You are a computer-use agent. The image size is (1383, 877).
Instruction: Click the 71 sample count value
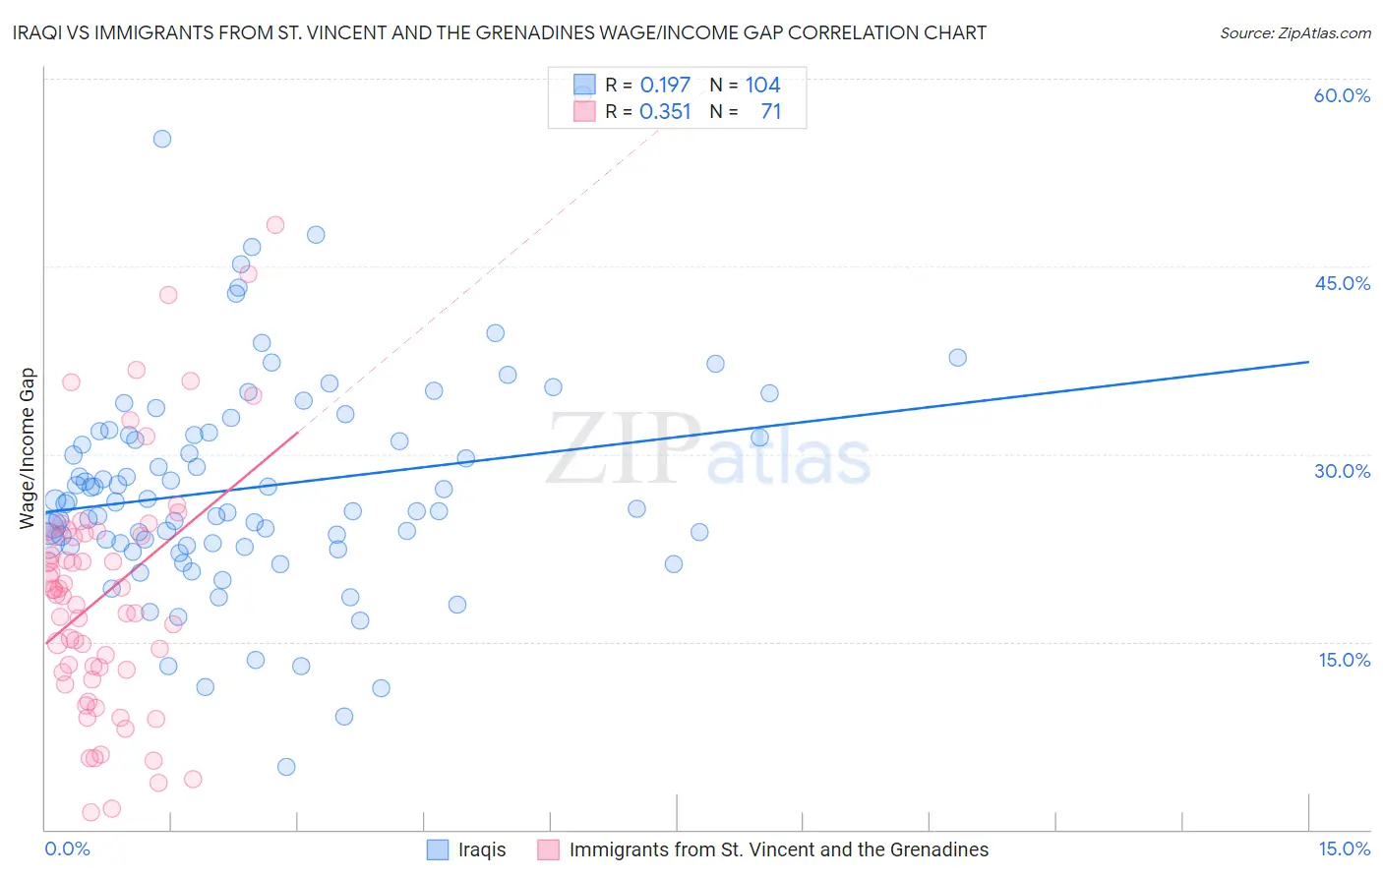(x=770, y=111)
